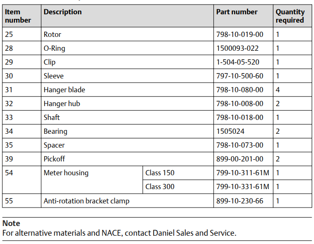Image resolution: width=314 pixels, height=244 pixels.
Task: Click the Bearing part number 1505024
Action: click(230, 131)
